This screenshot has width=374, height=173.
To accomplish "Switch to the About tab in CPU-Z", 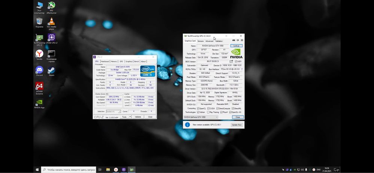I will (x=143, y=61).
